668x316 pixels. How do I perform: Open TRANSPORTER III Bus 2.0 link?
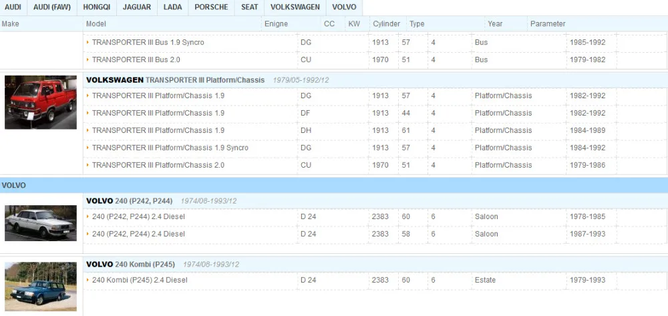point(136,59)
